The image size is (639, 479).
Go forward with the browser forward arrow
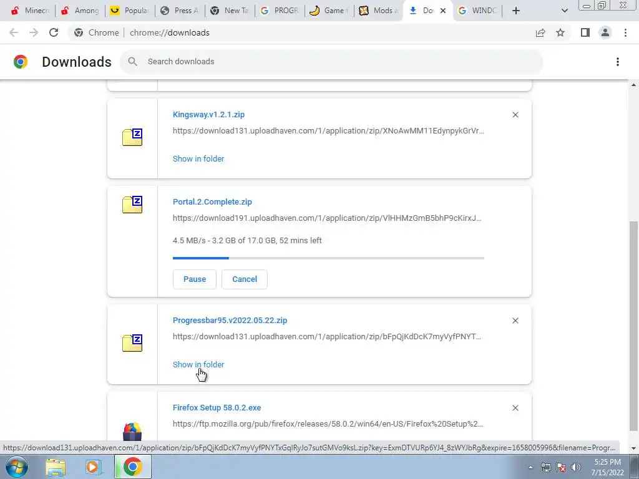(34, 32)
